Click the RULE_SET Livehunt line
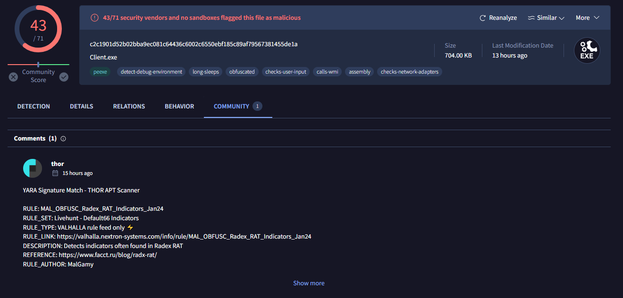Image resolution: width=623 pixels, height=298 pixels. pyautogui.click(x=81, y=218)
